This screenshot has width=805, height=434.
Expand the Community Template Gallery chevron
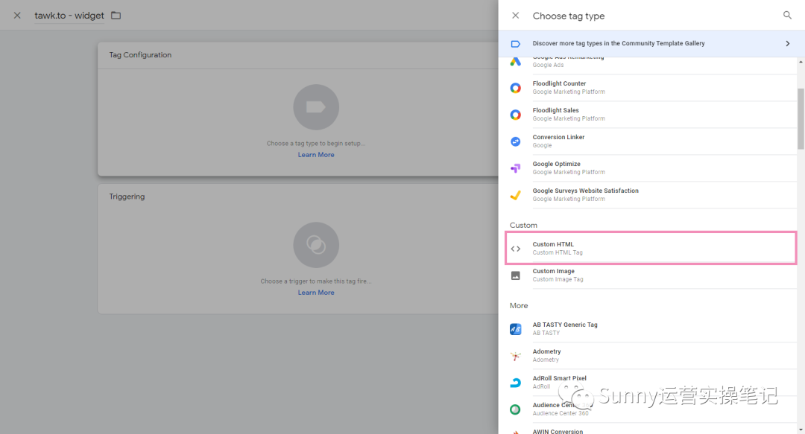click(x=788, y=44)
